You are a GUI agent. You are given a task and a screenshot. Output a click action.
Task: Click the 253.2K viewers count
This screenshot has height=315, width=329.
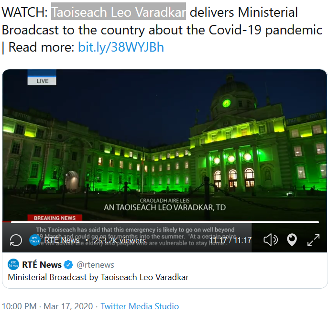pyautogui.click(x=120, y=240)
